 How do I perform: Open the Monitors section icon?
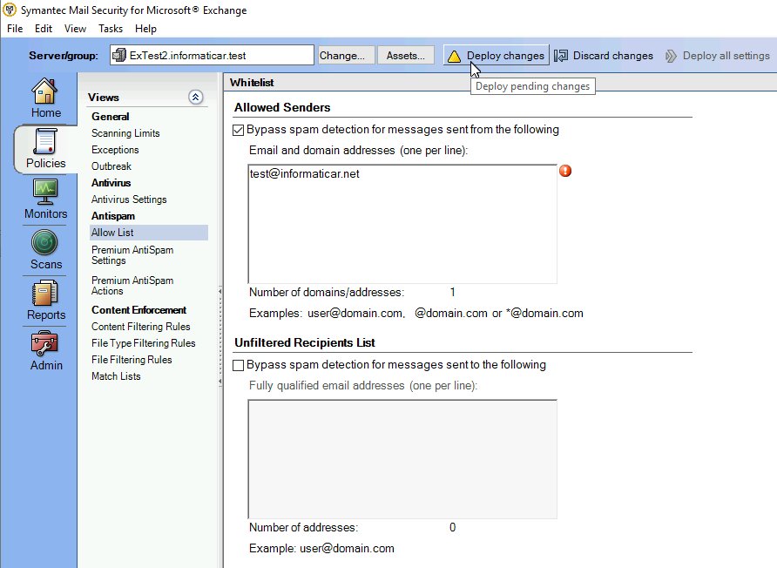click(45, 193)
